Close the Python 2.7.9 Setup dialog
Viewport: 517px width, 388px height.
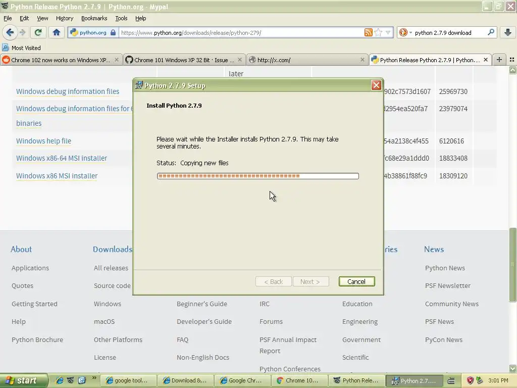pos(376,85)
